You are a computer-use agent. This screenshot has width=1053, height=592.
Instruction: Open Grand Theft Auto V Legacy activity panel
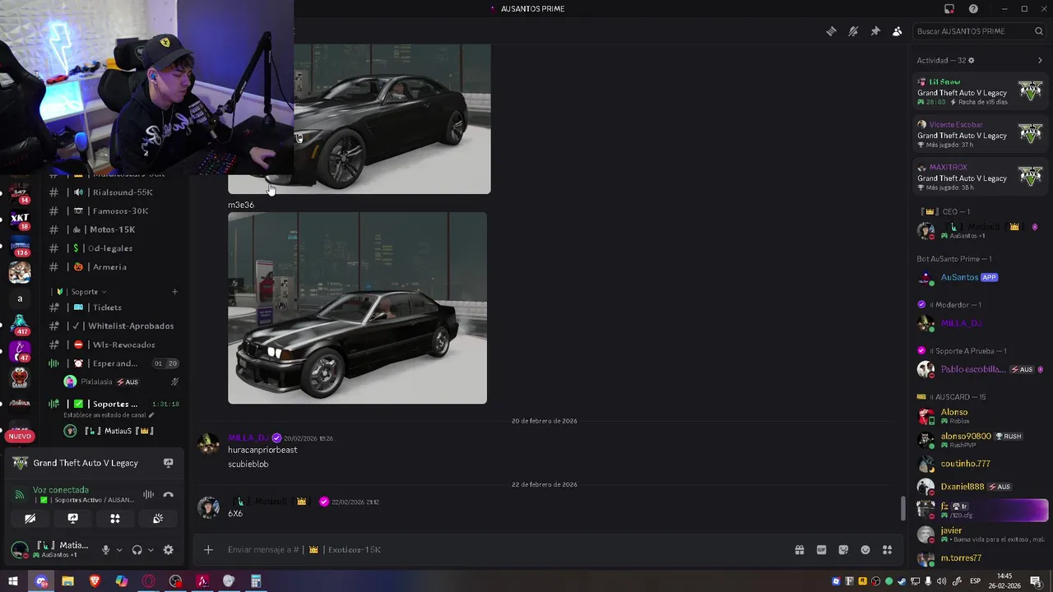pyautogui.click(x=86, y=463)
